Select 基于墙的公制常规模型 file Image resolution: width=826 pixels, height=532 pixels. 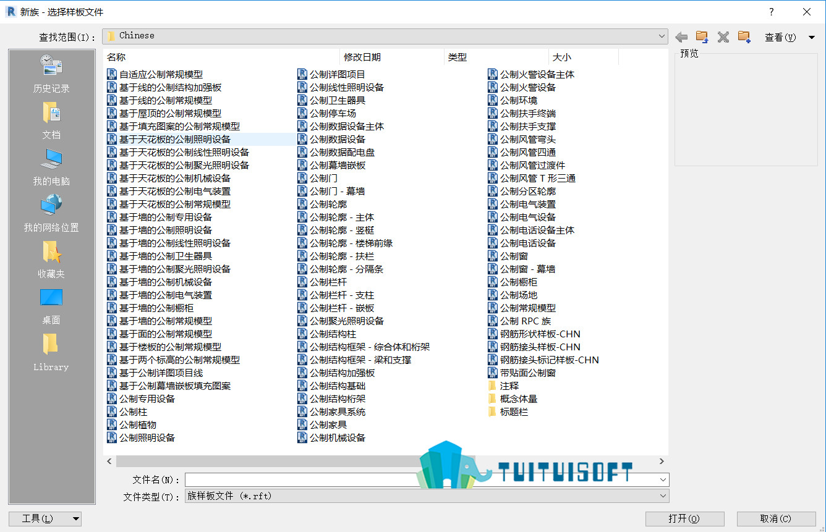point(160,321)
